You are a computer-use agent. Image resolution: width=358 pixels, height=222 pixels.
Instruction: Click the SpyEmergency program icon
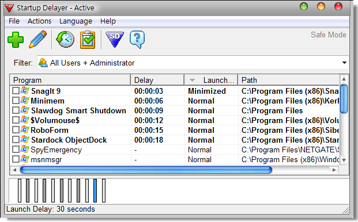[25, 150]
